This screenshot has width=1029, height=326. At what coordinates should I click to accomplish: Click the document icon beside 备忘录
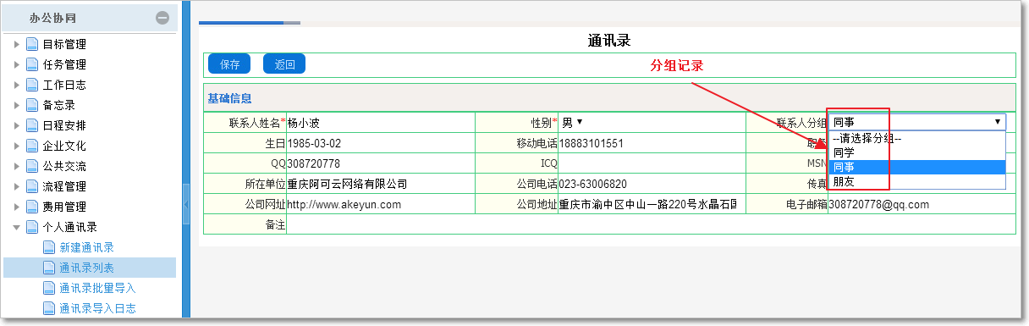coord(32,105)
